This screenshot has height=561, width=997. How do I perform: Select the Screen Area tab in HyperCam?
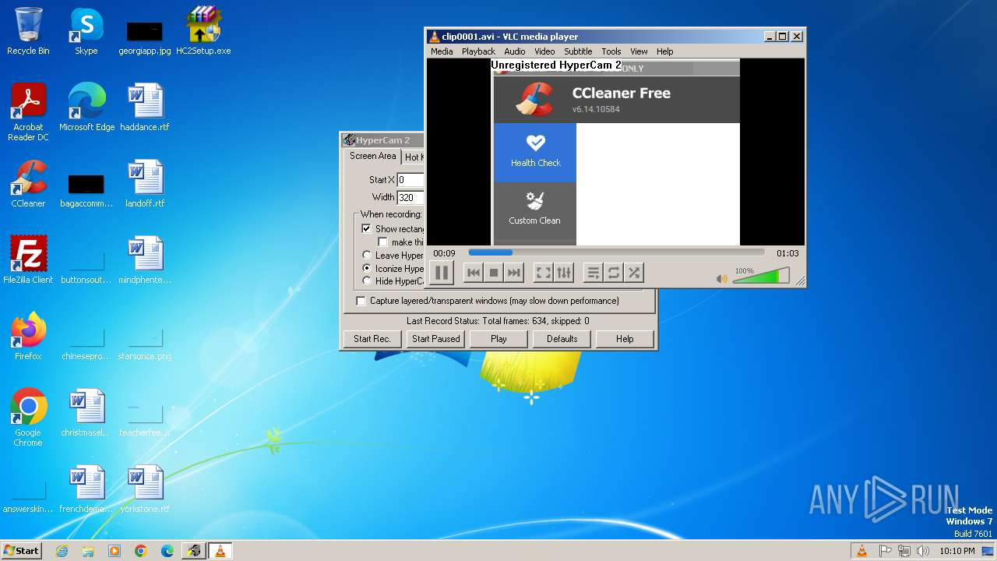click(x=372, y=156)
